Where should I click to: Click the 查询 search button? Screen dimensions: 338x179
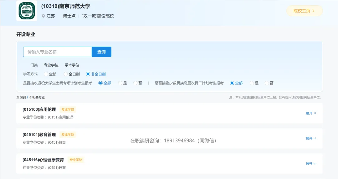(101, 52)
